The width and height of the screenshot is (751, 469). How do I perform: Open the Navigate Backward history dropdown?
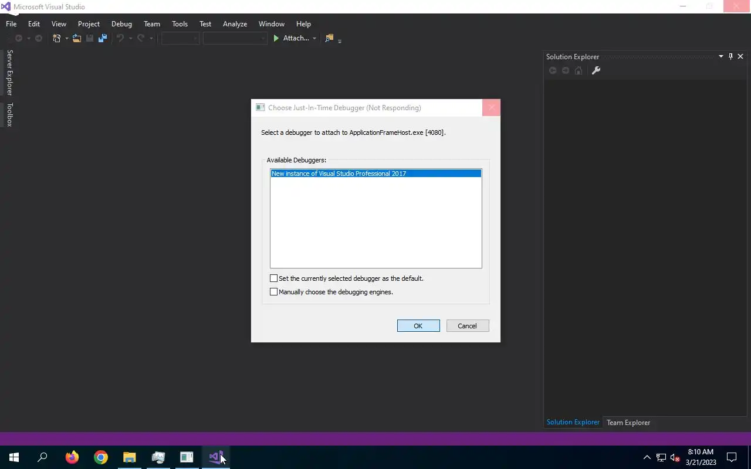28,39
